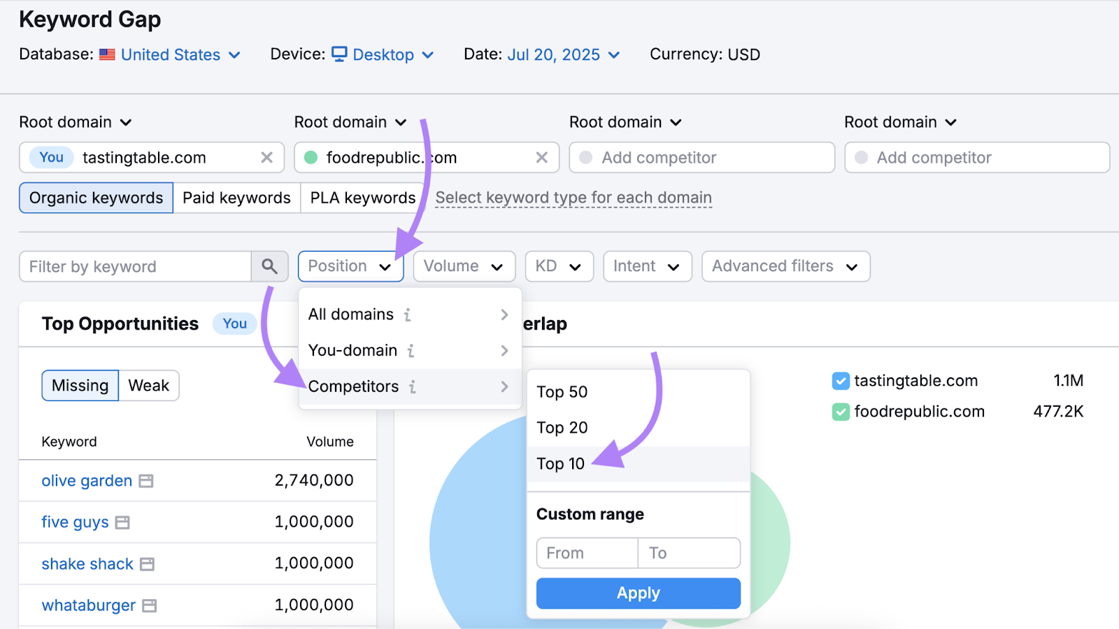Click the green foodrepublic.com color dot
Screen dimensions: 1119x629
pyautogui.click(x=311, y=158)
